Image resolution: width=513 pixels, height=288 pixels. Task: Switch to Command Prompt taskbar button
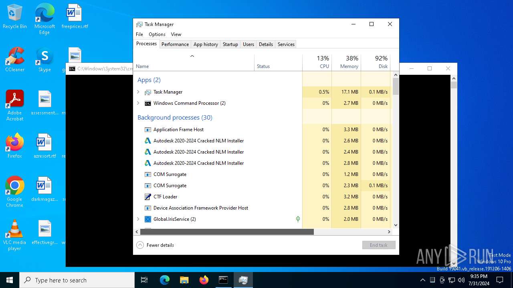coord(223,280)
